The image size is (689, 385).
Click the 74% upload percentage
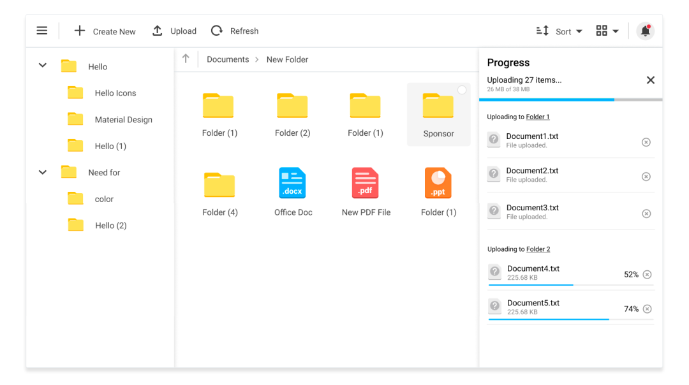tap(631, 309)
